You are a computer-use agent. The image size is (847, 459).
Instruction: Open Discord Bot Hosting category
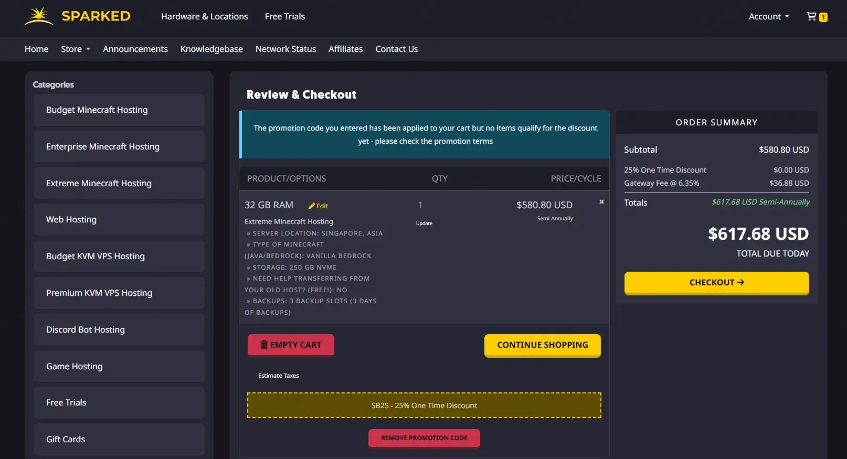119,330
